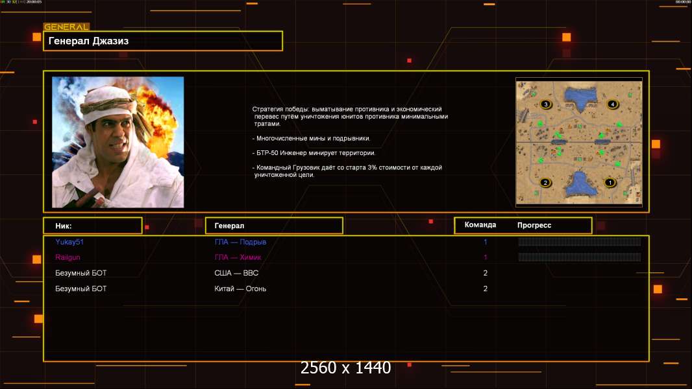This screenshot has height=389, width=692.
Task: Select player Yukay51 in the list
Action: pos(69,242)
